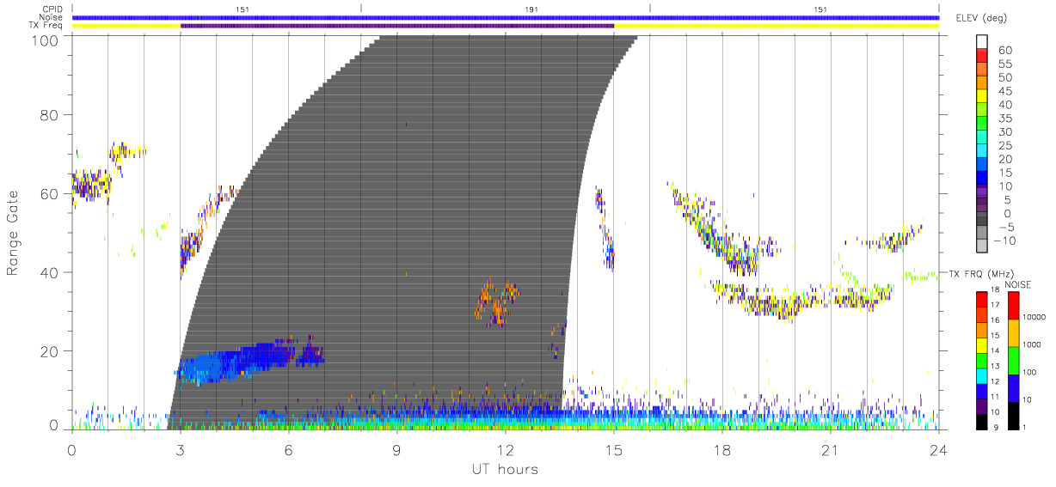Pick the red segment of ELEV colorbar
Viewport: 1056px width, 487px height.
(x=981, y=56)
